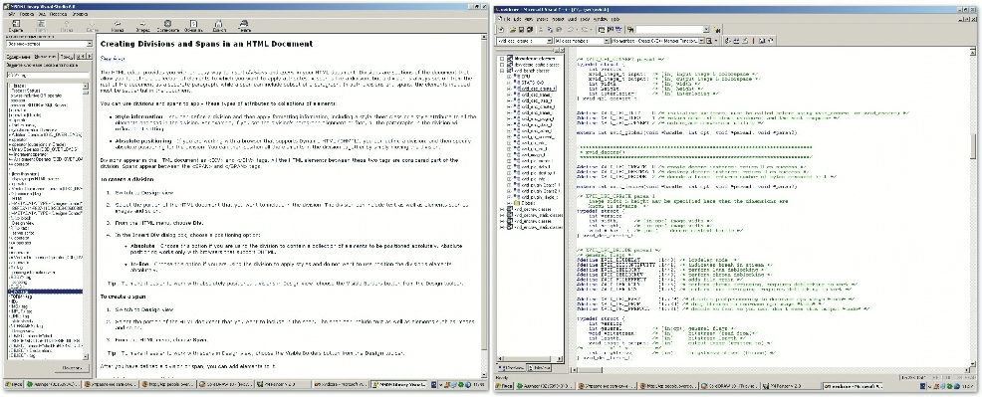The height and width of the screenshot is (397, 982).
Task: Click the Build icon on the build mini-bar
Action: [x=737, y=41]
